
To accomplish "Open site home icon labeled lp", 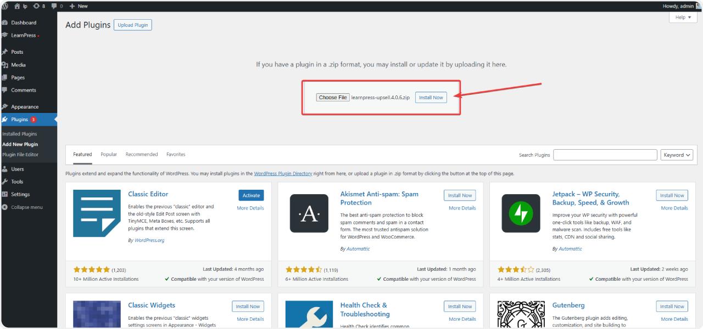I will (x=17, y=6).
